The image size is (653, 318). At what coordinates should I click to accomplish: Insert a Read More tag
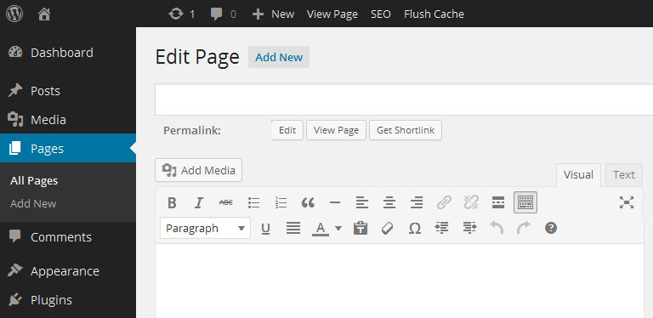tap(498, 202)
